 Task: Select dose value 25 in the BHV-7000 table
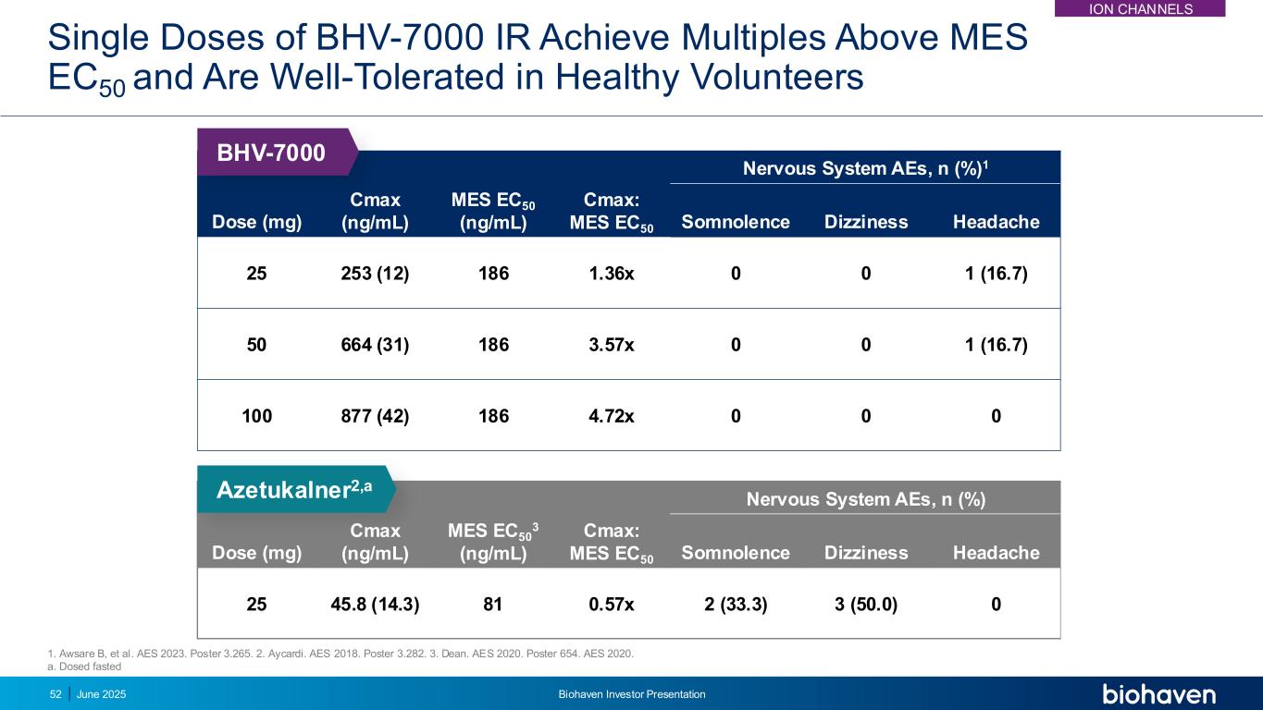(x=257, y=274)
